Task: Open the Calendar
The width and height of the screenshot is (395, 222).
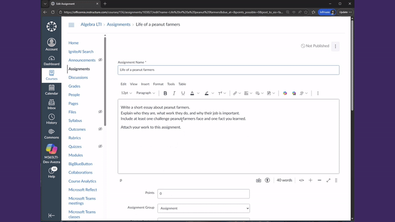Action: click(x=51, y=90)
